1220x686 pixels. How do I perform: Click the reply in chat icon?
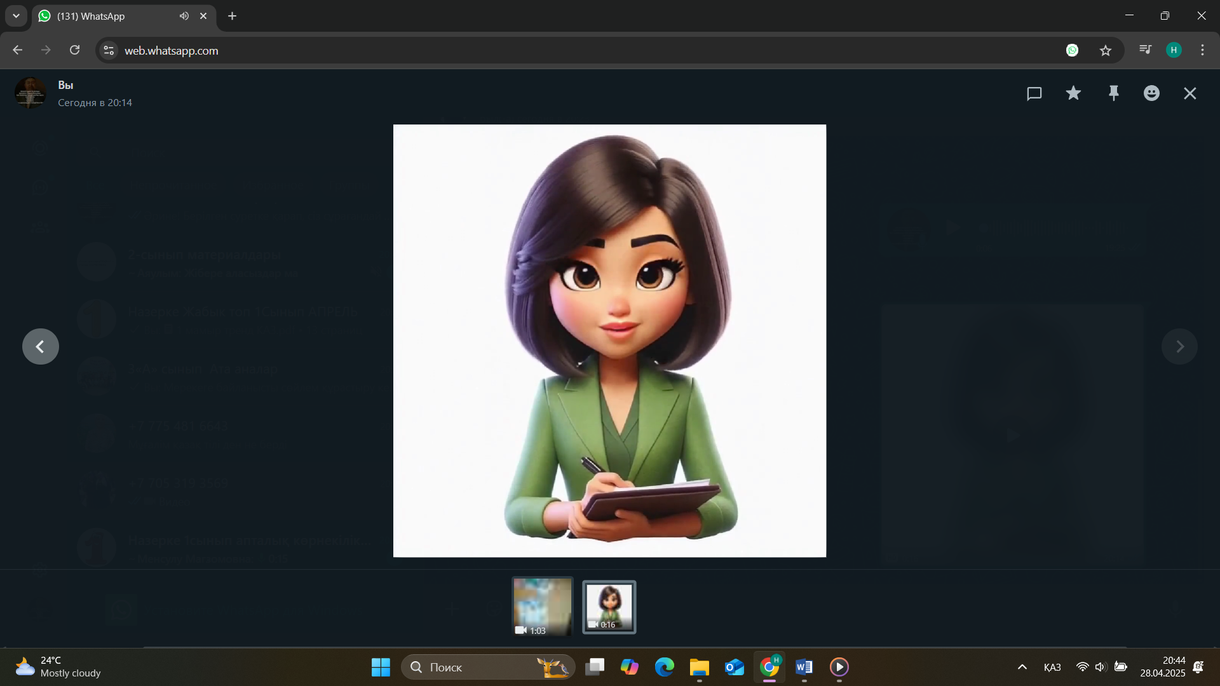coord(1034,93)
